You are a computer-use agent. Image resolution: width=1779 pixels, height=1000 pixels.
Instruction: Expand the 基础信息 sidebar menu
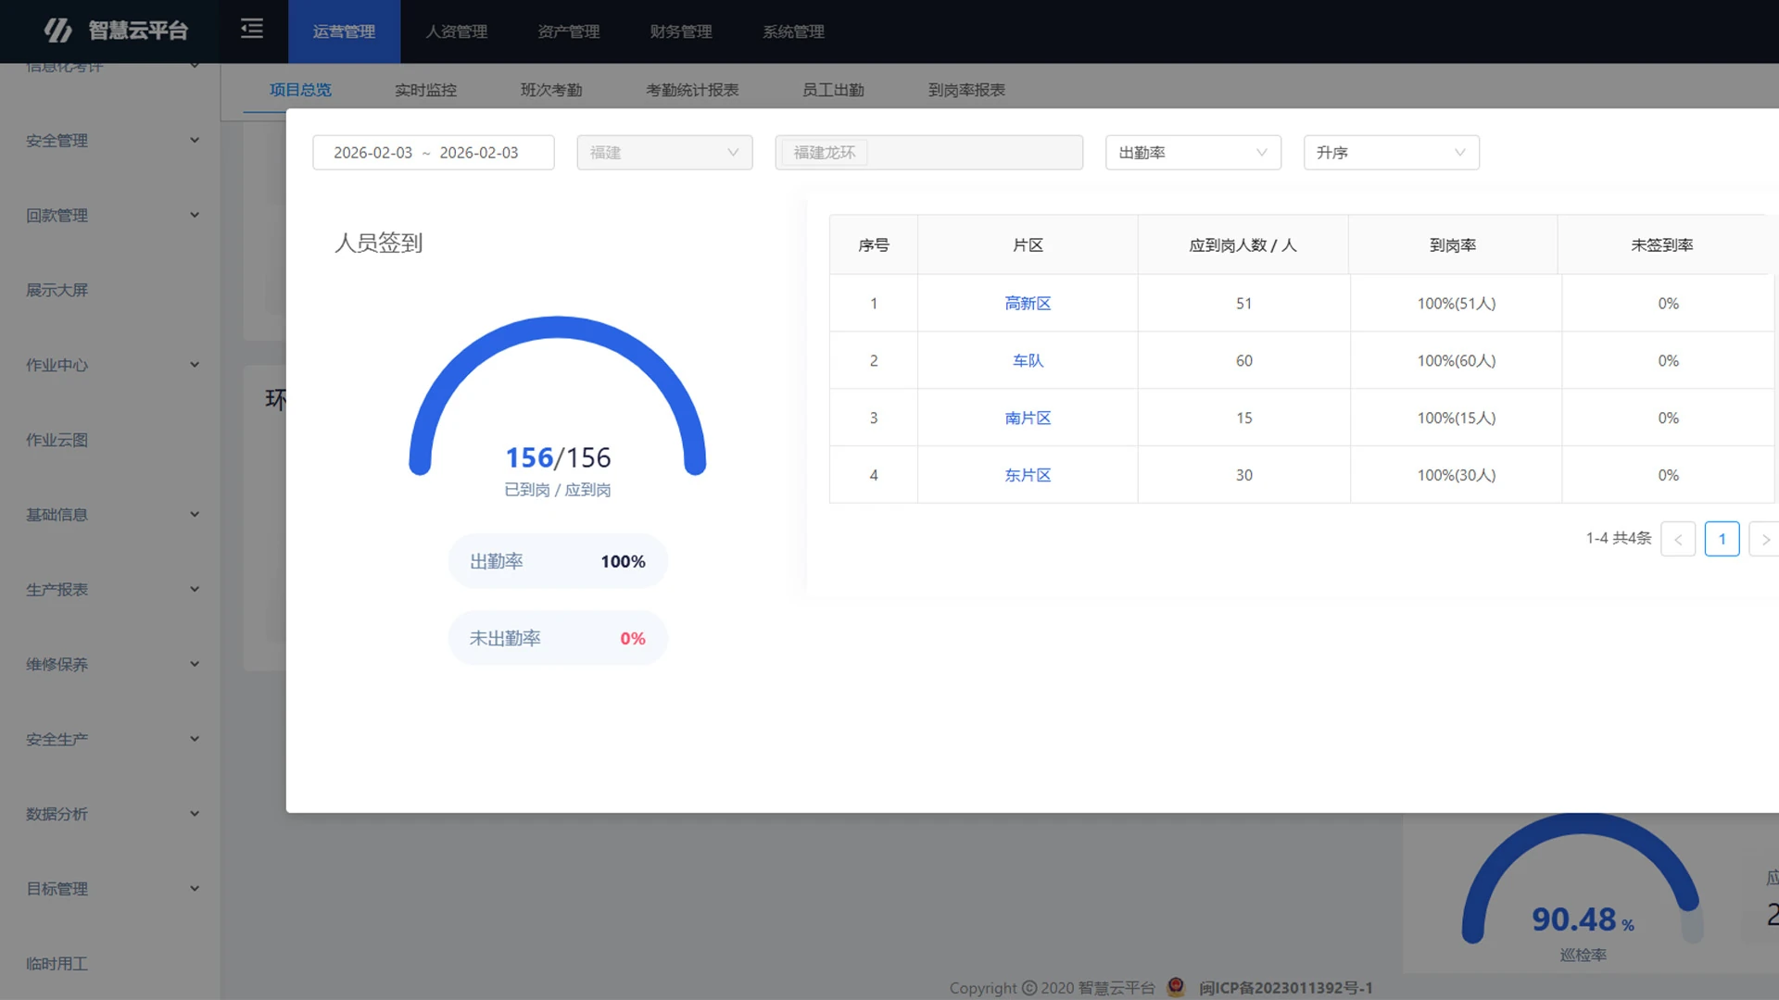click(x=57, y=515)
